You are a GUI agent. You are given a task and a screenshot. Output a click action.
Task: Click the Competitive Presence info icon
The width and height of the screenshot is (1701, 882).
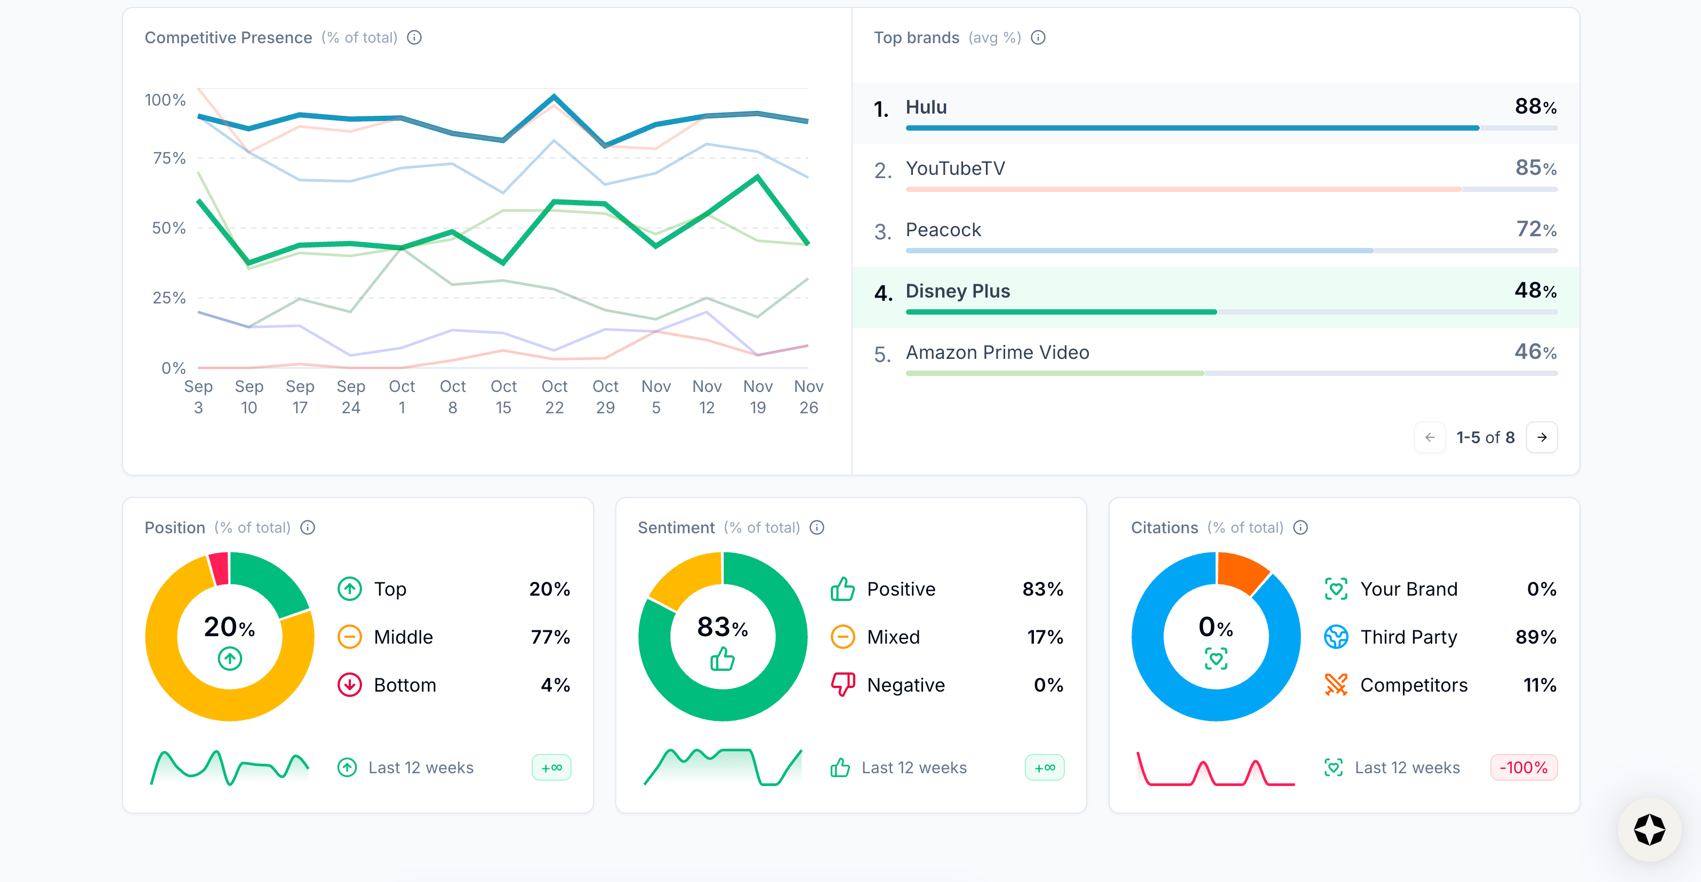tap(414, 38)
